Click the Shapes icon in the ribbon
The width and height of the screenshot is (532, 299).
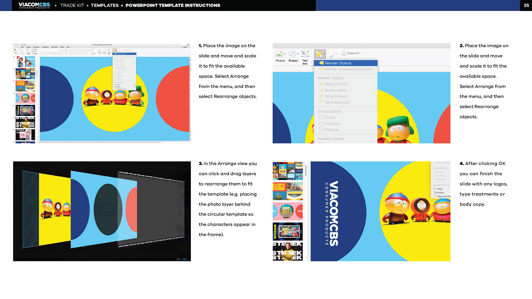[292, 54]
